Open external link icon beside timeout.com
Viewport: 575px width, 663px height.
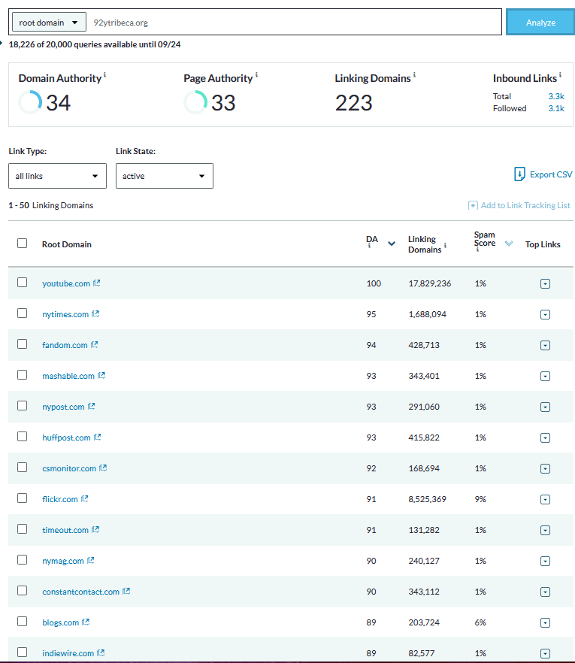(x=95, y=530)
